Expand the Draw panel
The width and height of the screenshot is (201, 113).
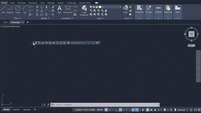(x=17, y=18)
